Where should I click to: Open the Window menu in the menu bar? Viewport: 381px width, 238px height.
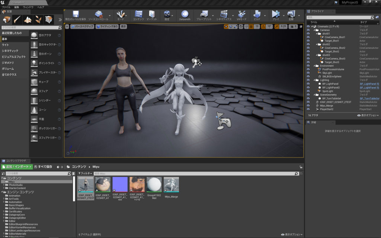pyautogui.click(x=28, y=7)
